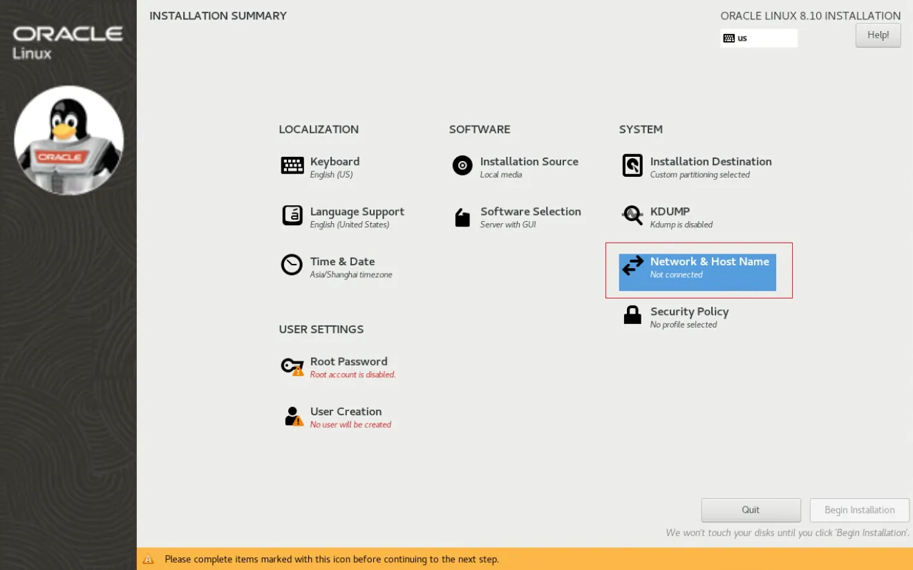Open Time & Date via the clock icon
Screen dimensions: 913x570
tap(292, 265)
